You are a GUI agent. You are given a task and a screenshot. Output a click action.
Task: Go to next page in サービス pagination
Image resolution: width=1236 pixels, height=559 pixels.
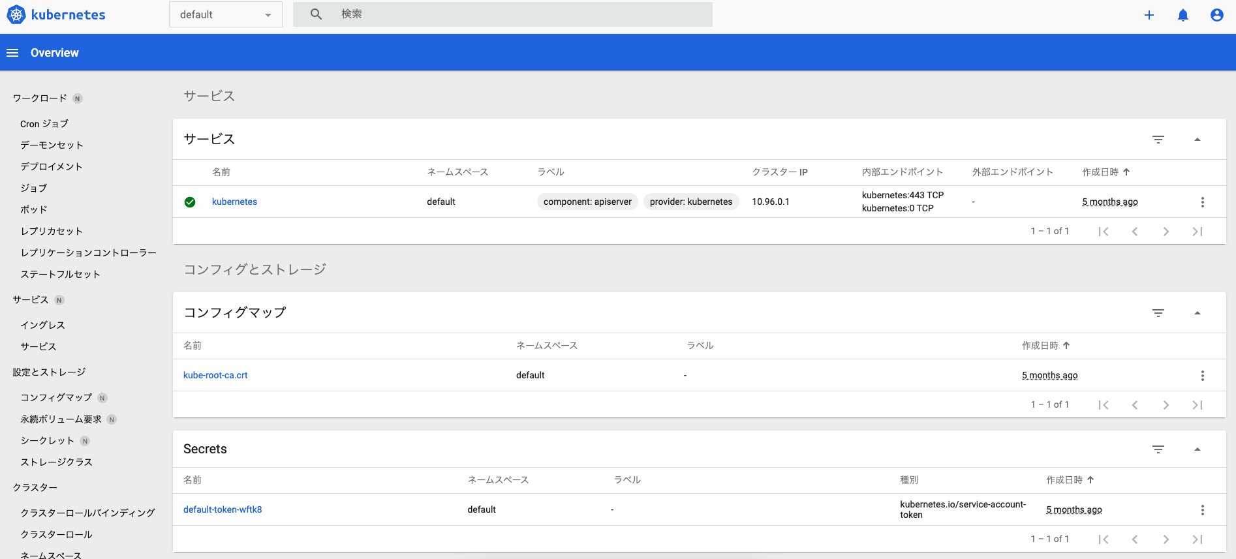click(x=1166, y=232)
